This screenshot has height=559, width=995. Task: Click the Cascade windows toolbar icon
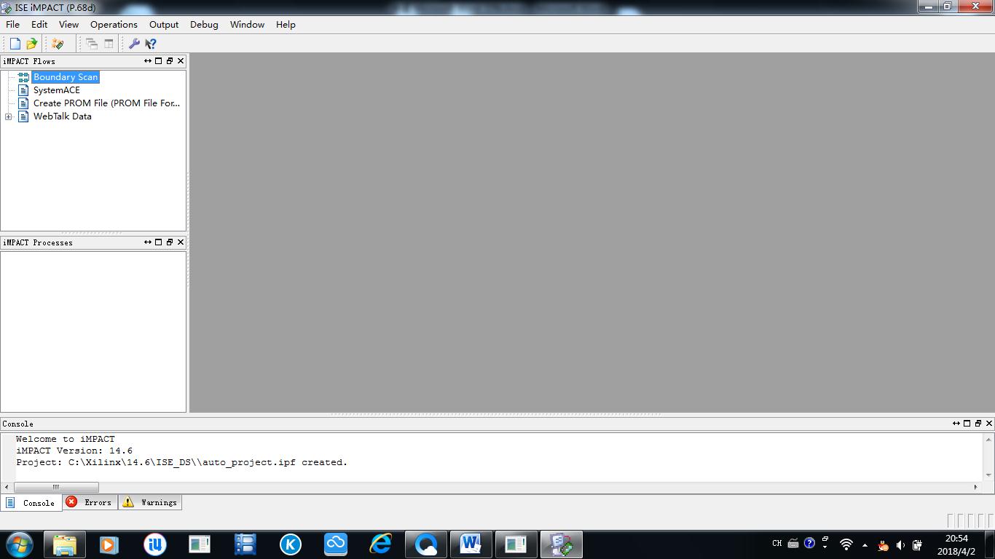[x=92, y=44]
